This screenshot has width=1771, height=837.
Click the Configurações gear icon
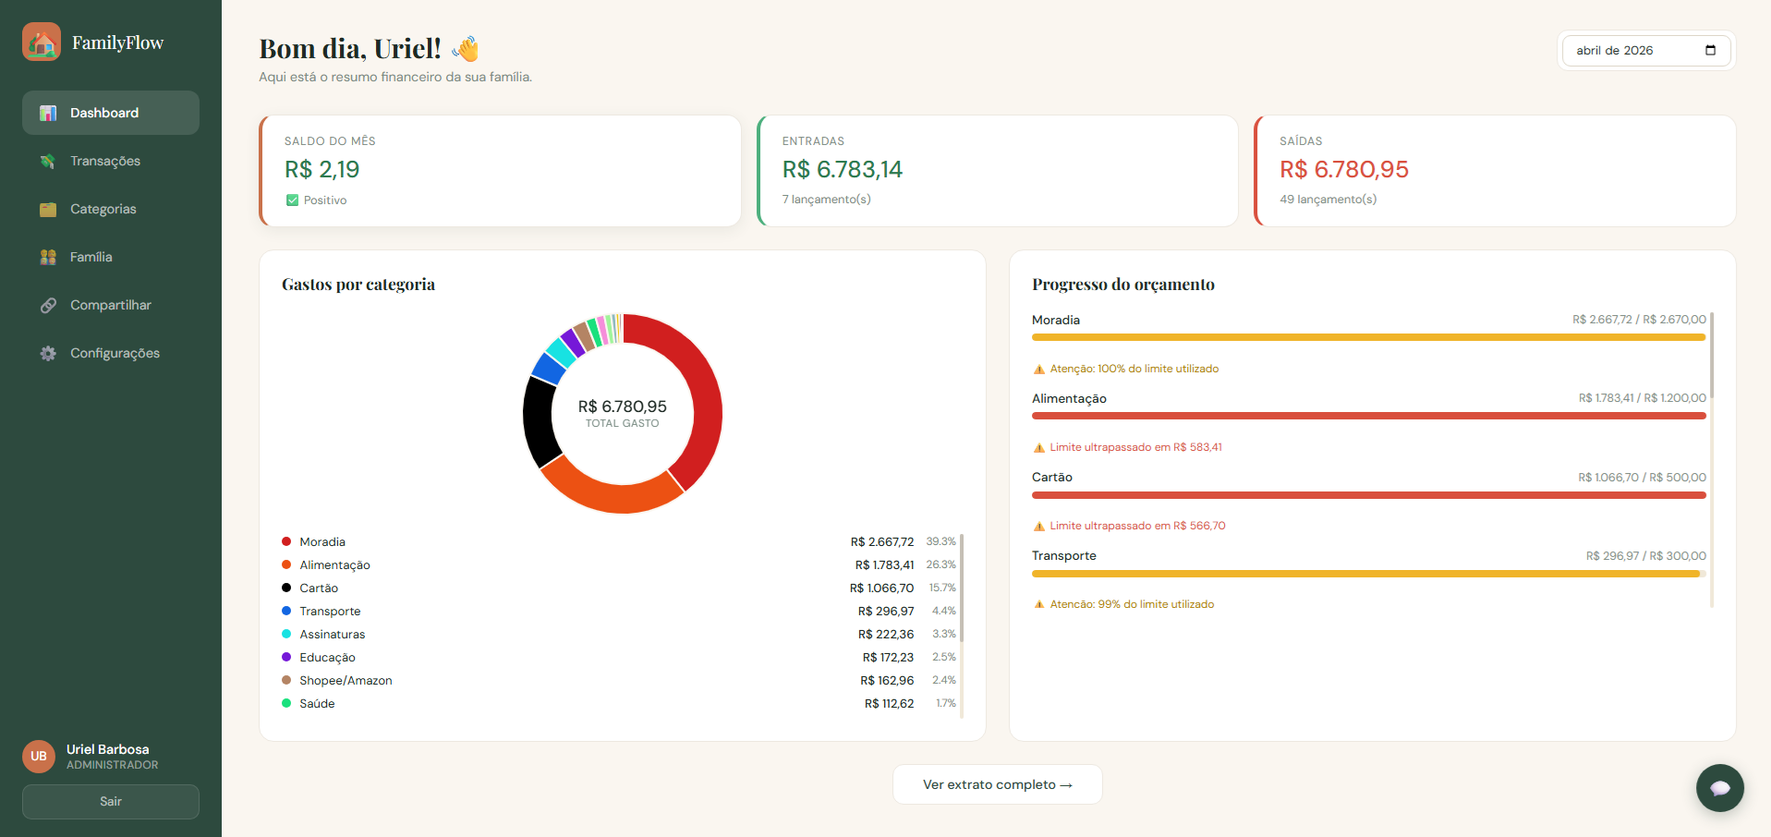tap(48, 353)
